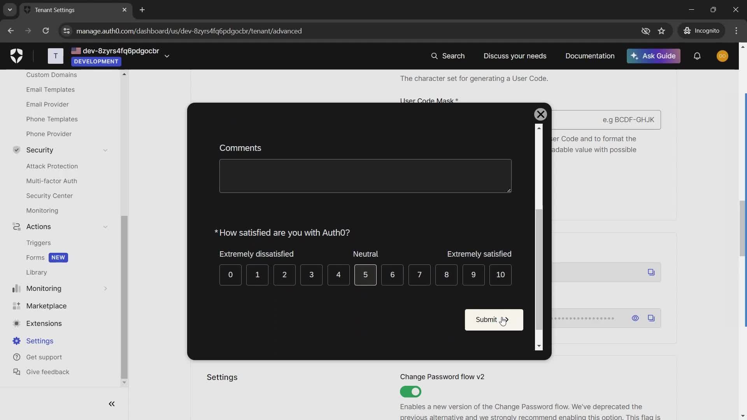The width and height of the screenshot is (747, 420).
Task: Submit the survey response
Action: [x=494, y=320]
